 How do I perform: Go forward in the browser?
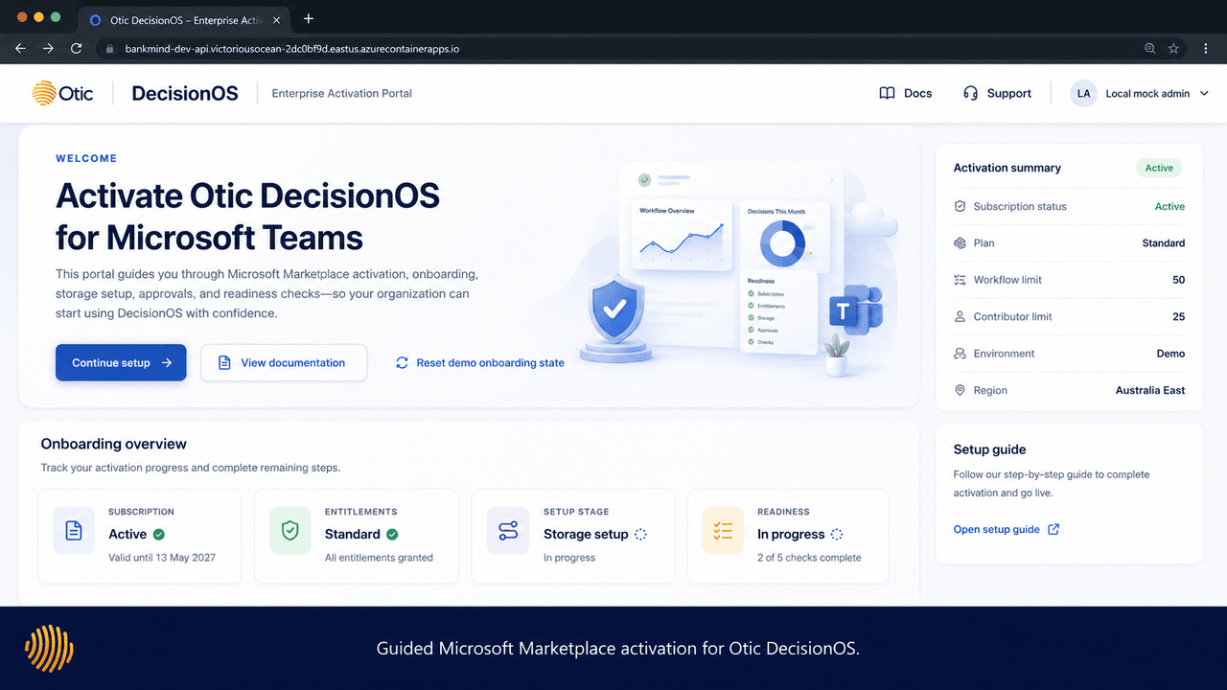click(x=48, y=48)
